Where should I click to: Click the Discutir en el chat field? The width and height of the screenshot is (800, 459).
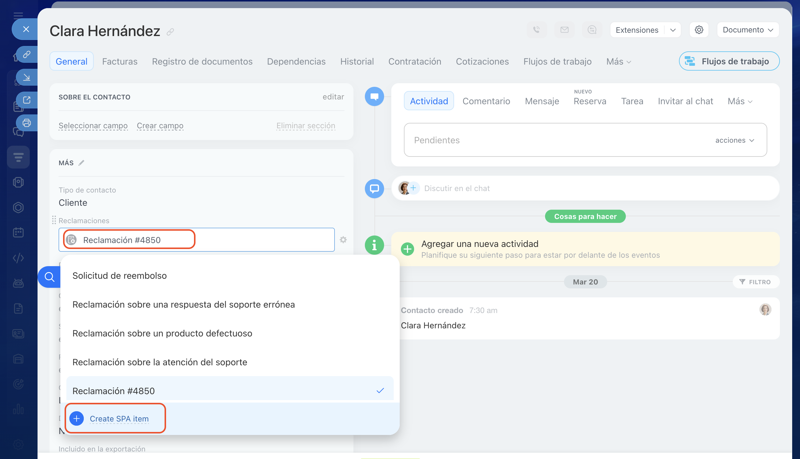456,188
